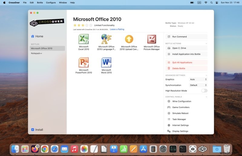This screenshot has width=242, height=156.
Task: Click Simulate Reboot
Action: (186, 113)
